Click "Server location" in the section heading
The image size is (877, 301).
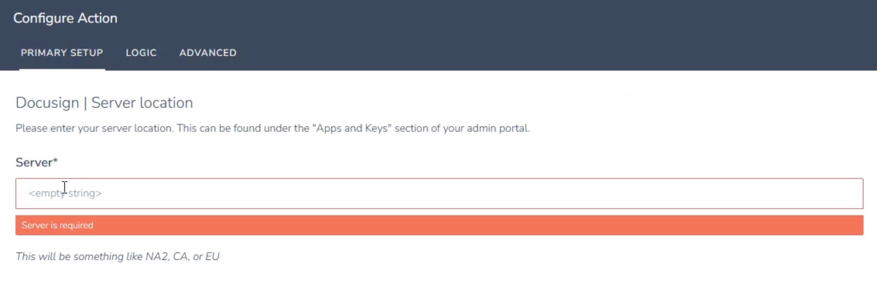142,103
